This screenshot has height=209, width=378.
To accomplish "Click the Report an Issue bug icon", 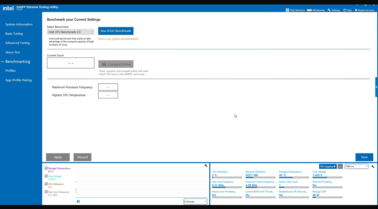I will click(356, 10).
